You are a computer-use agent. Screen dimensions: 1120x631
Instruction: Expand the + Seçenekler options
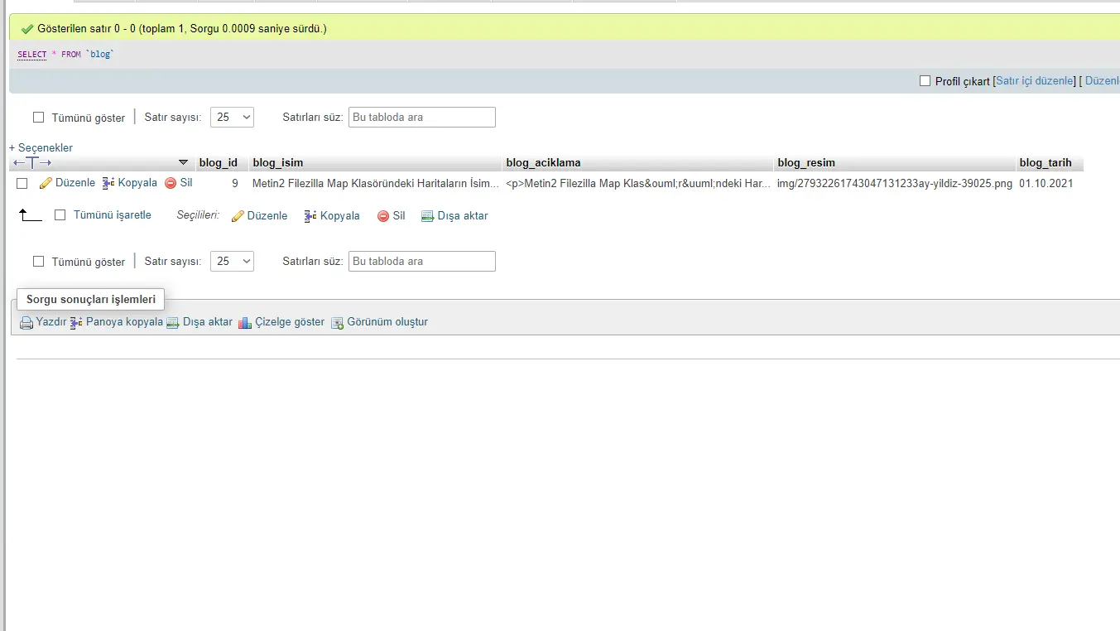[41, 147]
